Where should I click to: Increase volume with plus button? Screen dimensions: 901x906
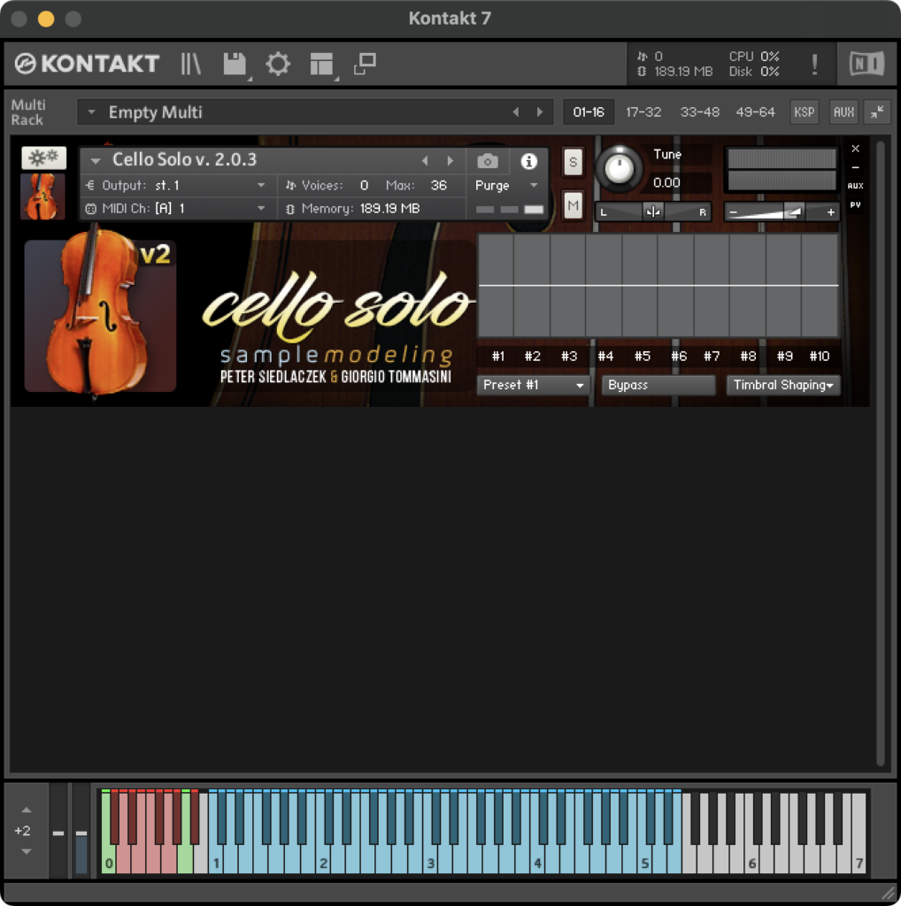[x=830, y=212]
